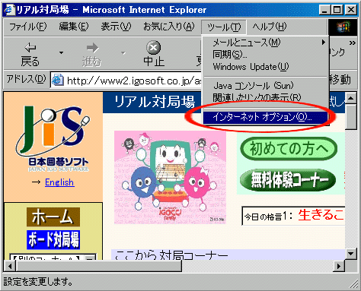This screenshot has width=361, height=291.
Task: Click the vertical scrollbar thumb
Action: pos(351,117)
